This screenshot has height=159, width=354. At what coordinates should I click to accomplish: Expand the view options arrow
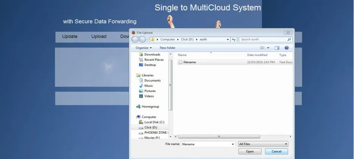(x=268, y=48)
